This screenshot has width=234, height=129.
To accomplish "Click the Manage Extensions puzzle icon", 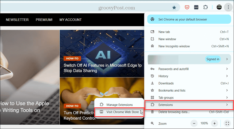I will (x=101, y=104).
